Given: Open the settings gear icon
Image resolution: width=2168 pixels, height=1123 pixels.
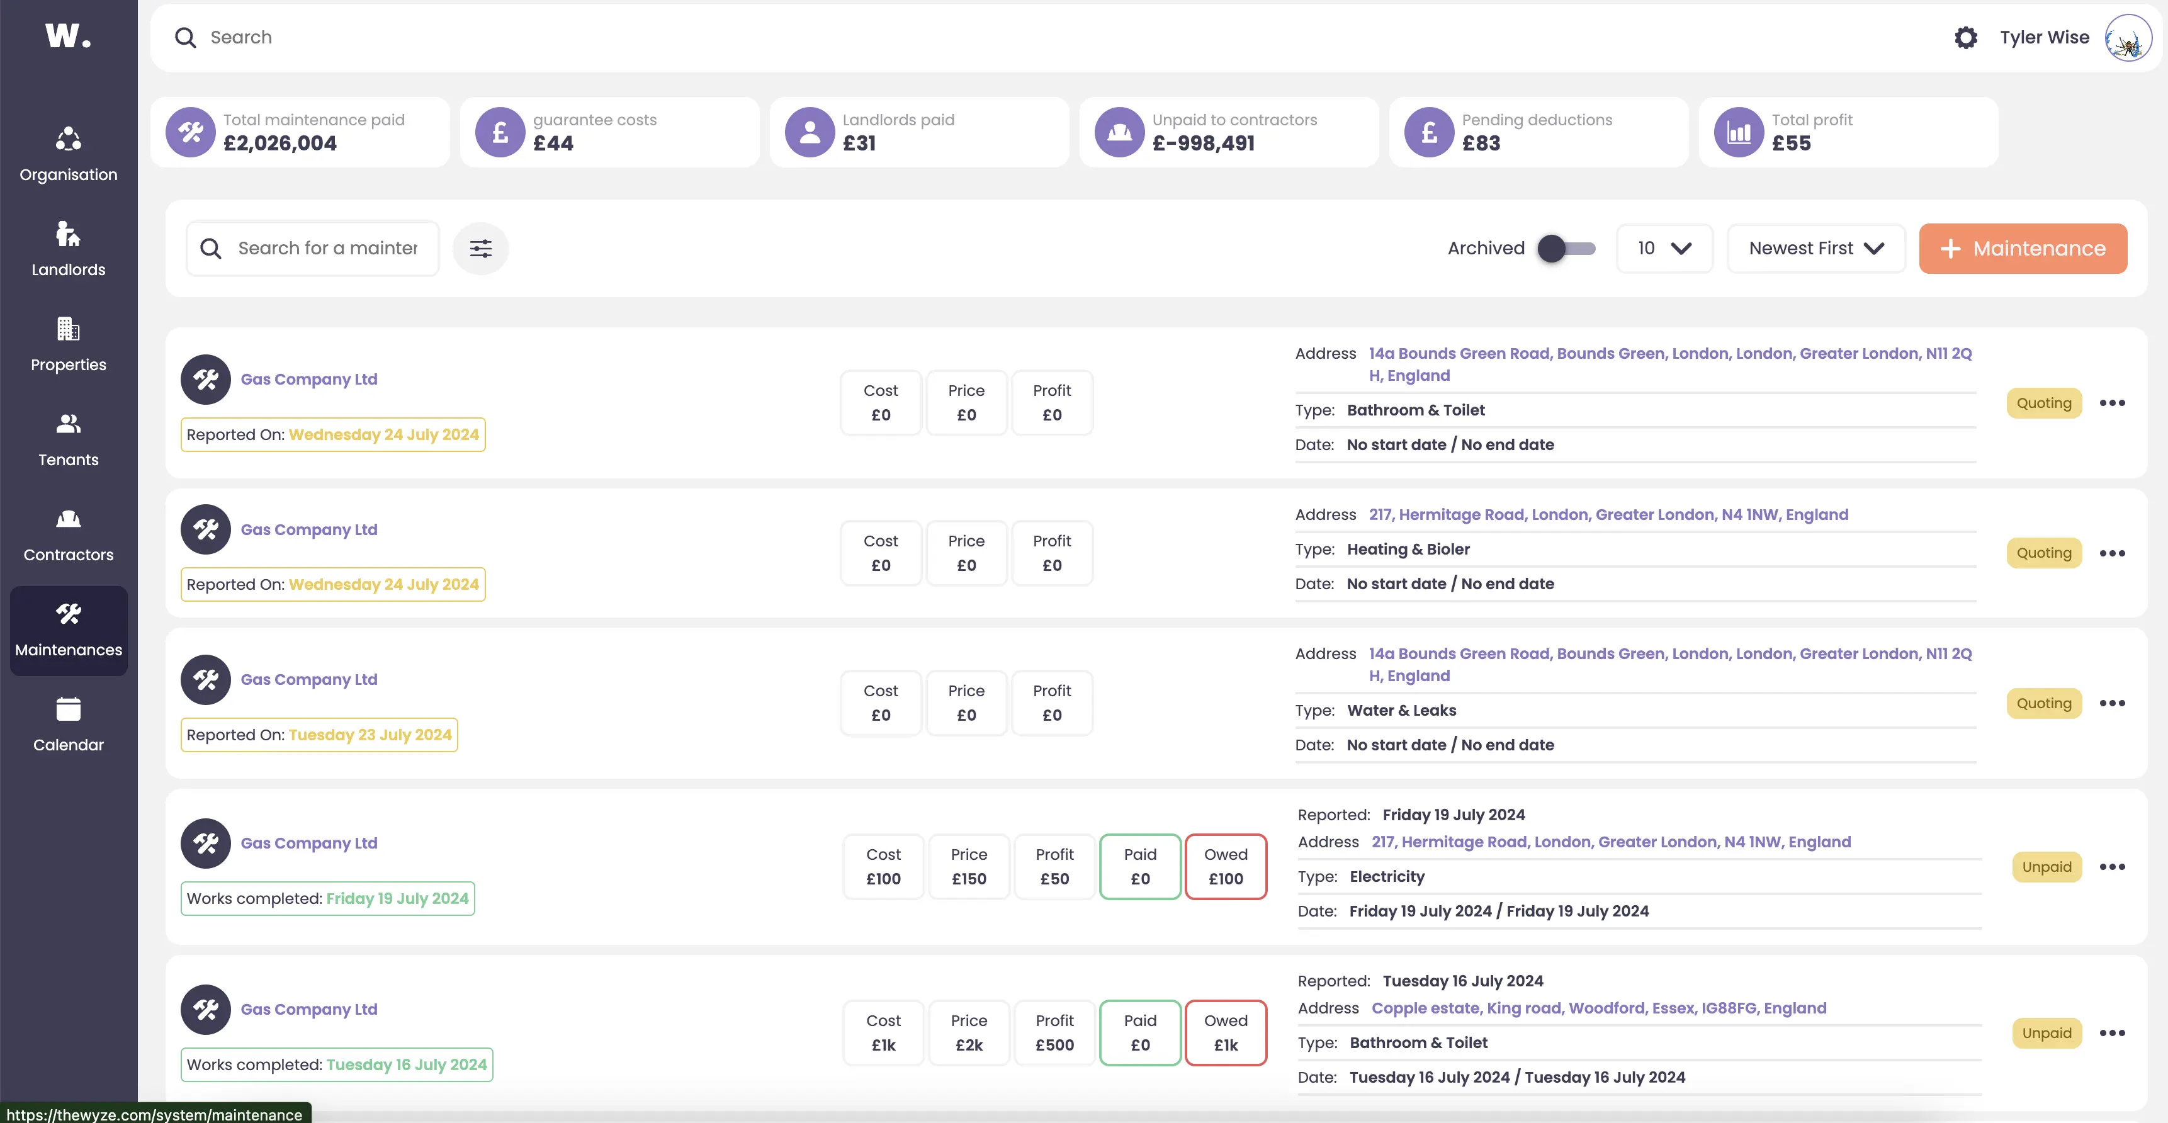Looking at the screenshot, I should click(1965, 37).
